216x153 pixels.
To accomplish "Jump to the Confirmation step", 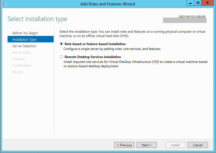I will (x=22, y=66).
